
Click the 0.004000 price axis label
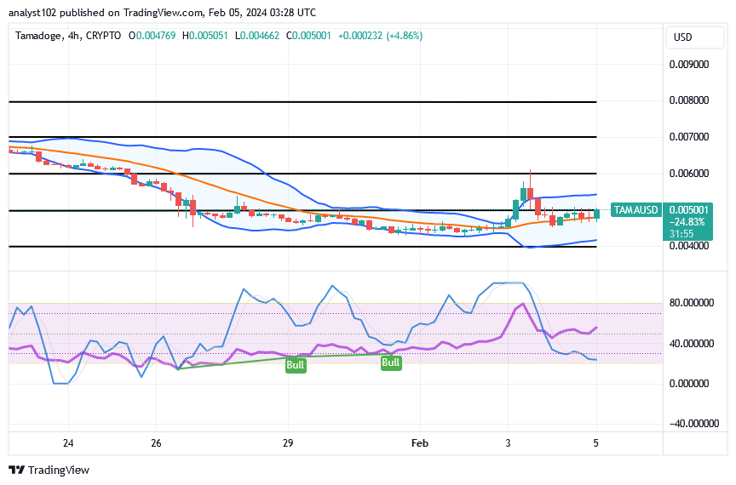click(x=688, y=246)
